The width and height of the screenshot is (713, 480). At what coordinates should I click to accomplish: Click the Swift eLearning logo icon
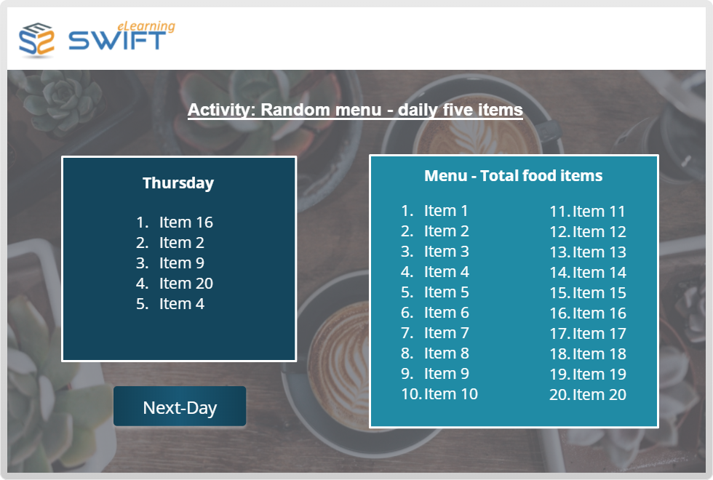click(36, 40)
